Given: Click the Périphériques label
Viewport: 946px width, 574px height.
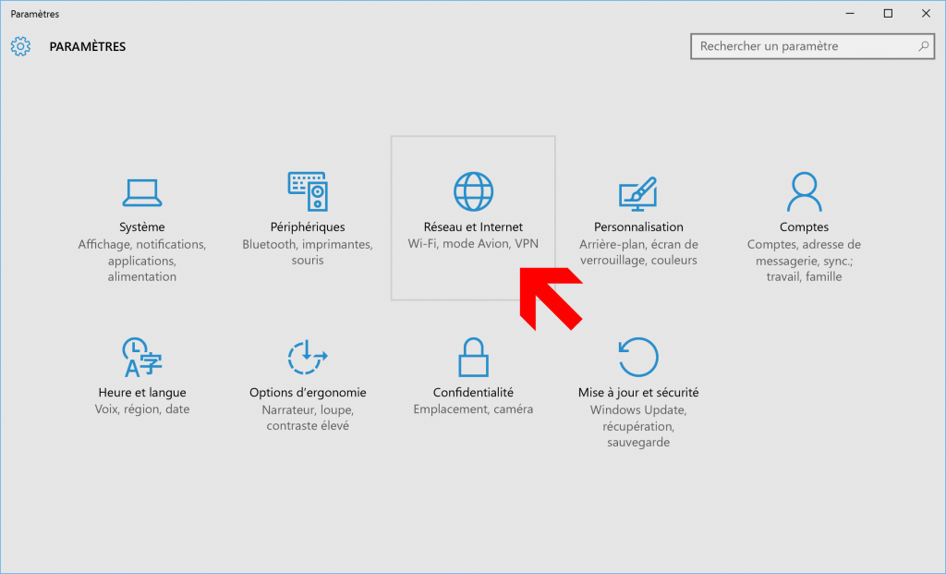Looking at the screenshot, I should pos(308,227).
